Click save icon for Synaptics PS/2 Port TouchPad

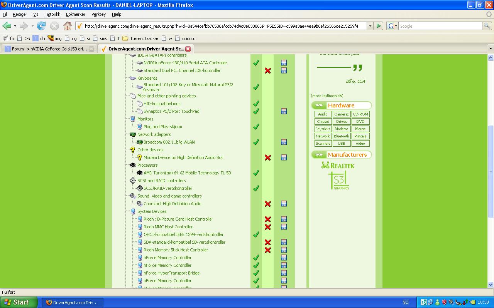284,111
